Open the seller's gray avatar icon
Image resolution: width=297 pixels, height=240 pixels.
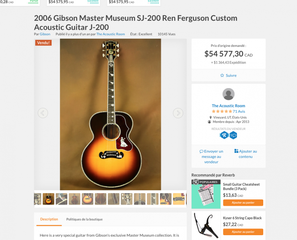pyautogui.click(x=228, y=94)
